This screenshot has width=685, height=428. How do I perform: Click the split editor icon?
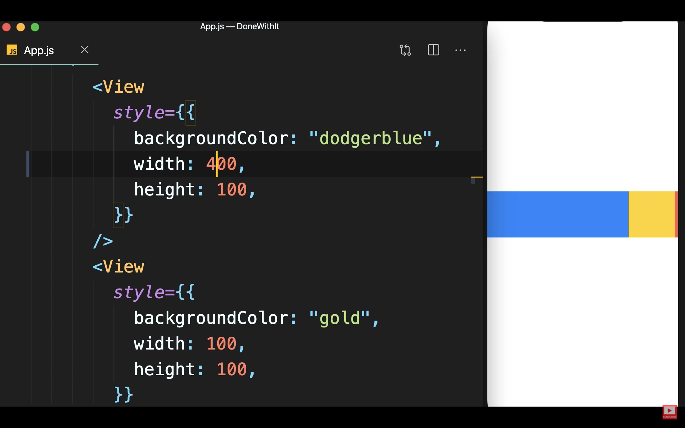[x=433, y=50]
